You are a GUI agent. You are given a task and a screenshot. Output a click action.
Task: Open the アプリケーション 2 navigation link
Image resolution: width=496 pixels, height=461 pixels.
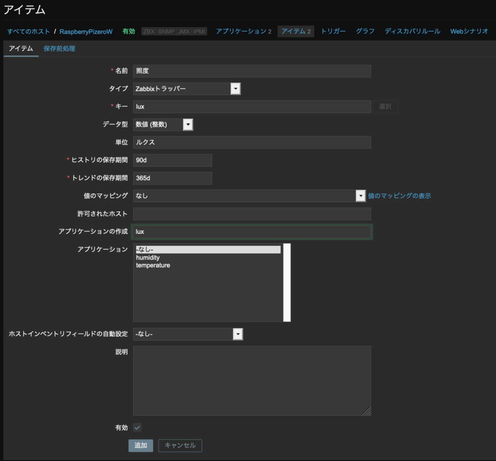click(244, 31)
